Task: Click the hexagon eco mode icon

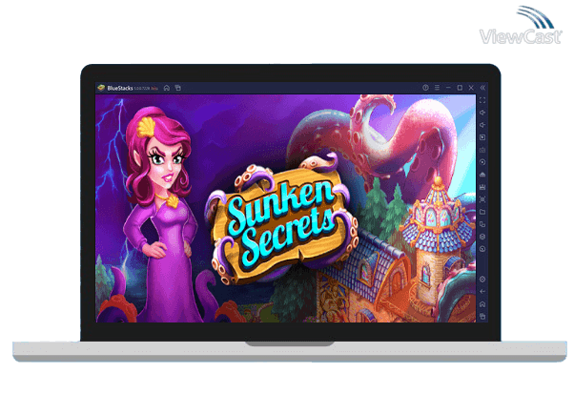Action: [x=482, y=237]
